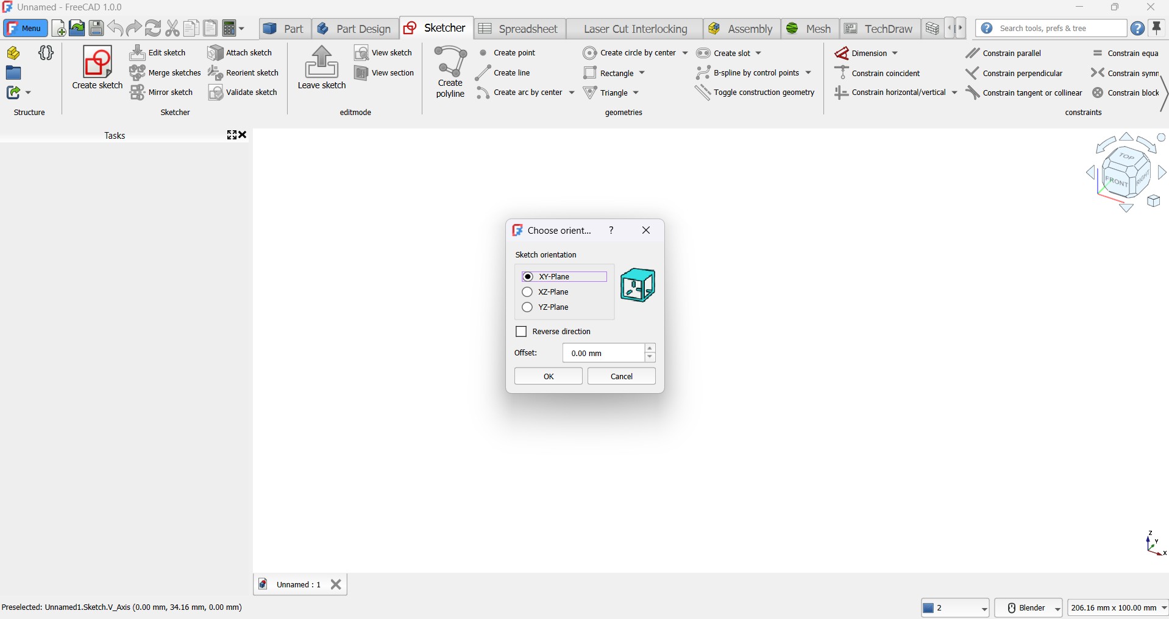
Task: Expand Constrain horizontal/vertical dropdown arrow
Action: pyautogui.click(x=954, y=93)
